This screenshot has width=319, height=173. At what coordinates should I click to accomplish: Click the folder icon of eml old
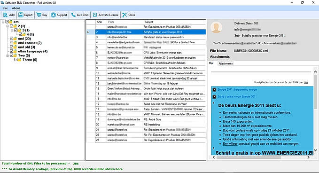[15, 47]
